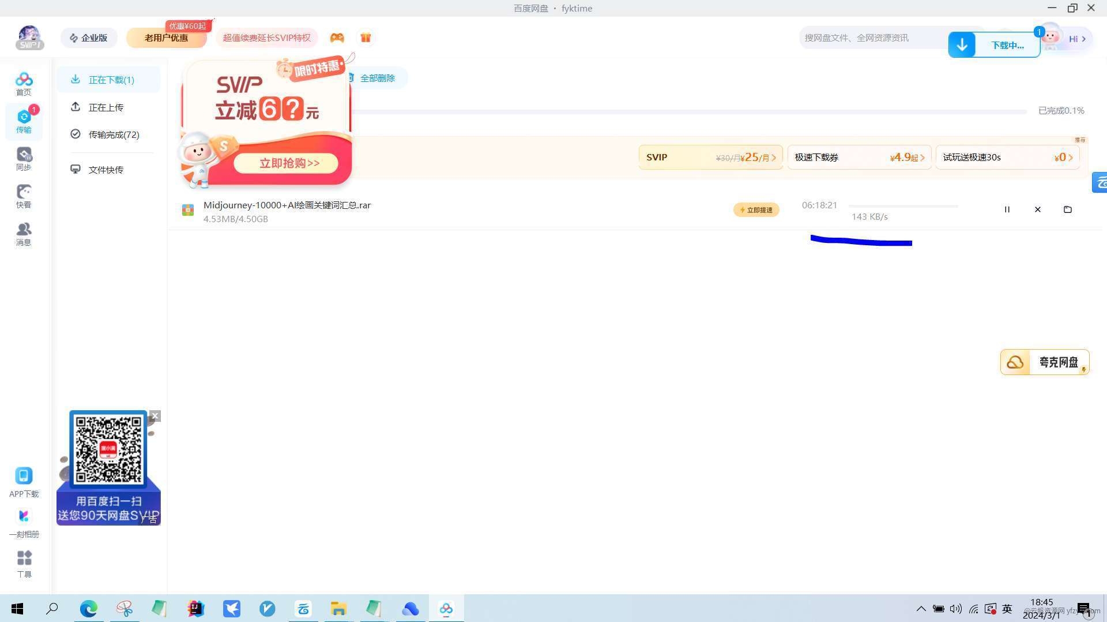Click the 企业版 button

click(89, 38)
